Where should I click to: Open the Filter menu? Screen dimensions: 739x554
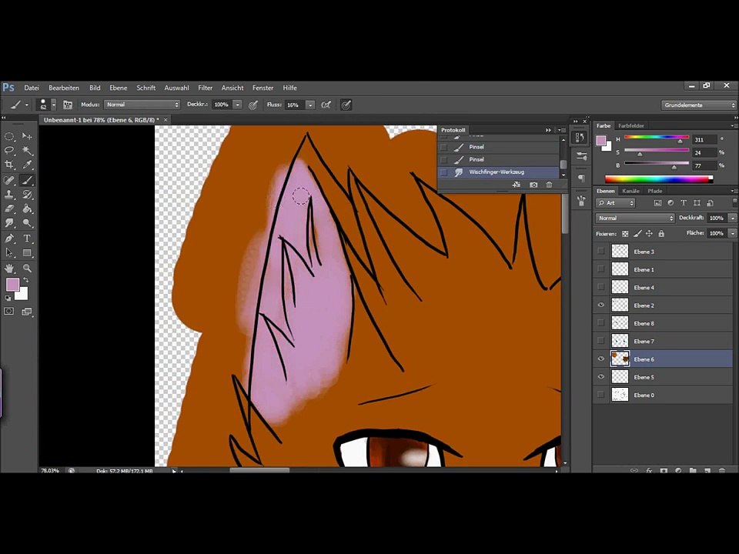tap(205, 88)
